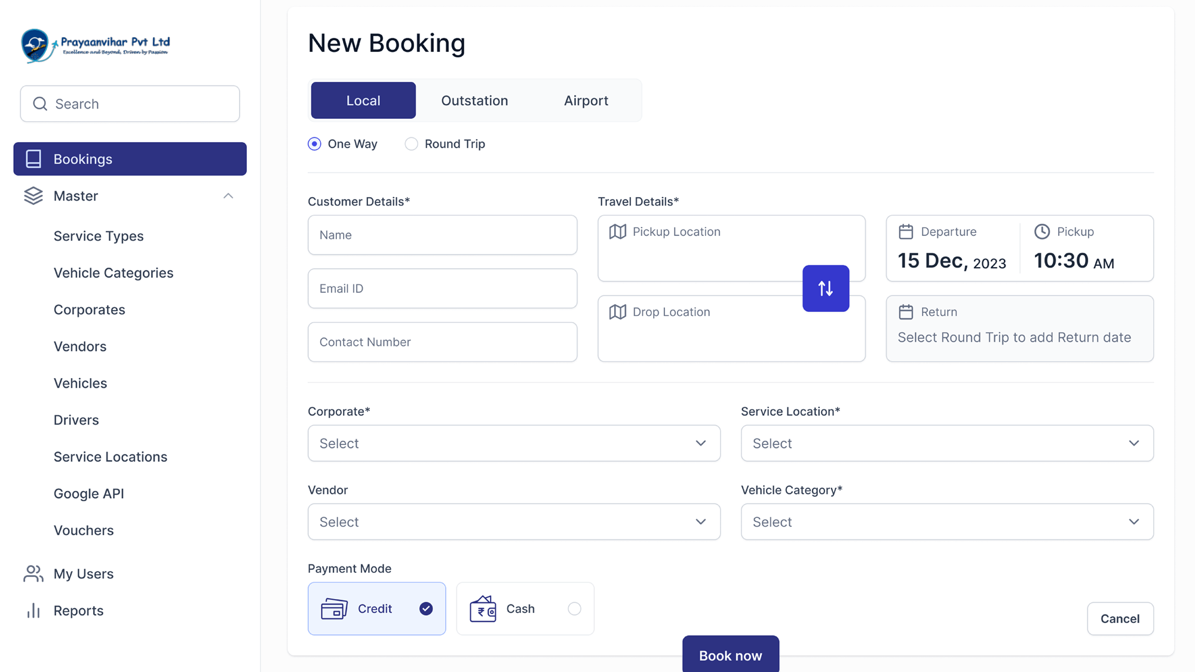
Task: Type in the Contact Number field
Action: point(442,342)
